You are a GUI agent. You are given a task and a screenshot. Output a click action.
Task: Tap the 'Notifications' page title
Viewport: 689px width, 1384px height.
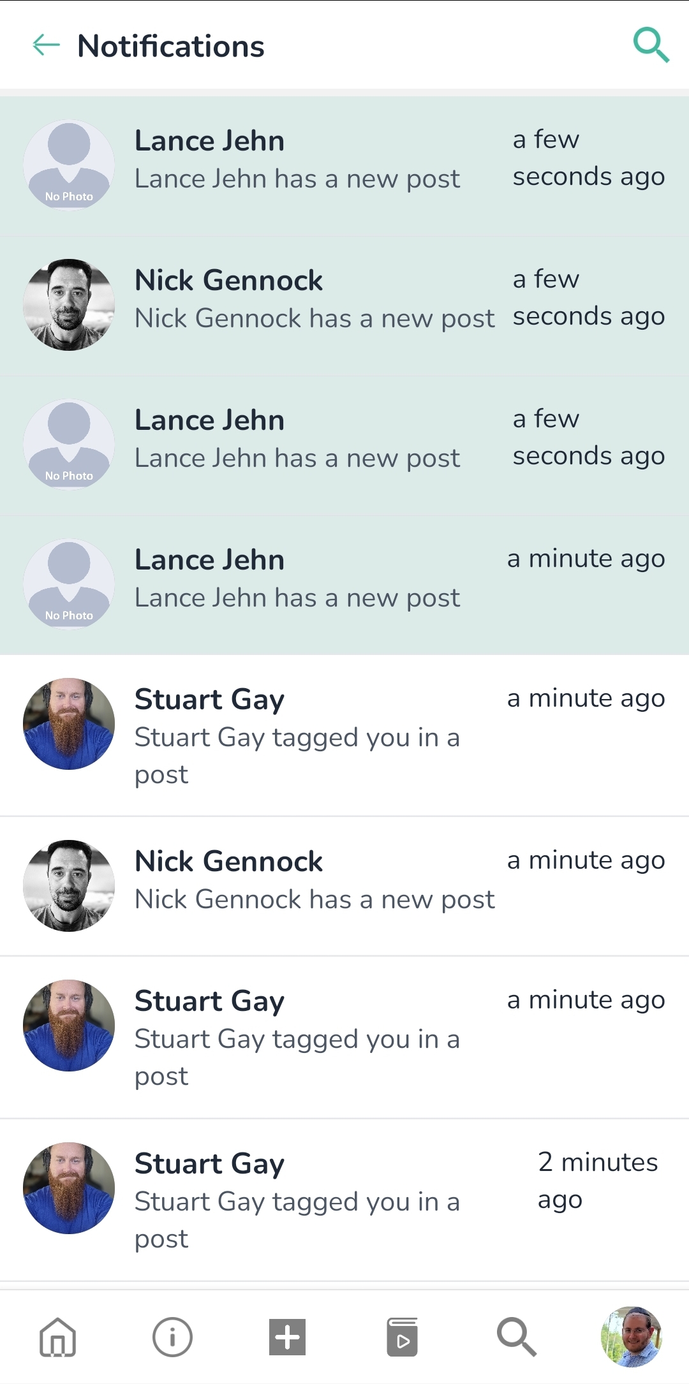[171, 46]
